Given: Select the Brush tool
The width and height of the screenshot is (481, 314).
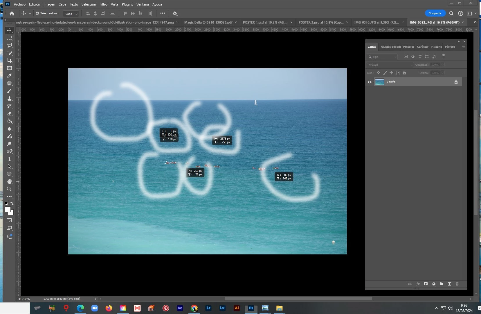Looking at the screenshot, I should 9,91.
